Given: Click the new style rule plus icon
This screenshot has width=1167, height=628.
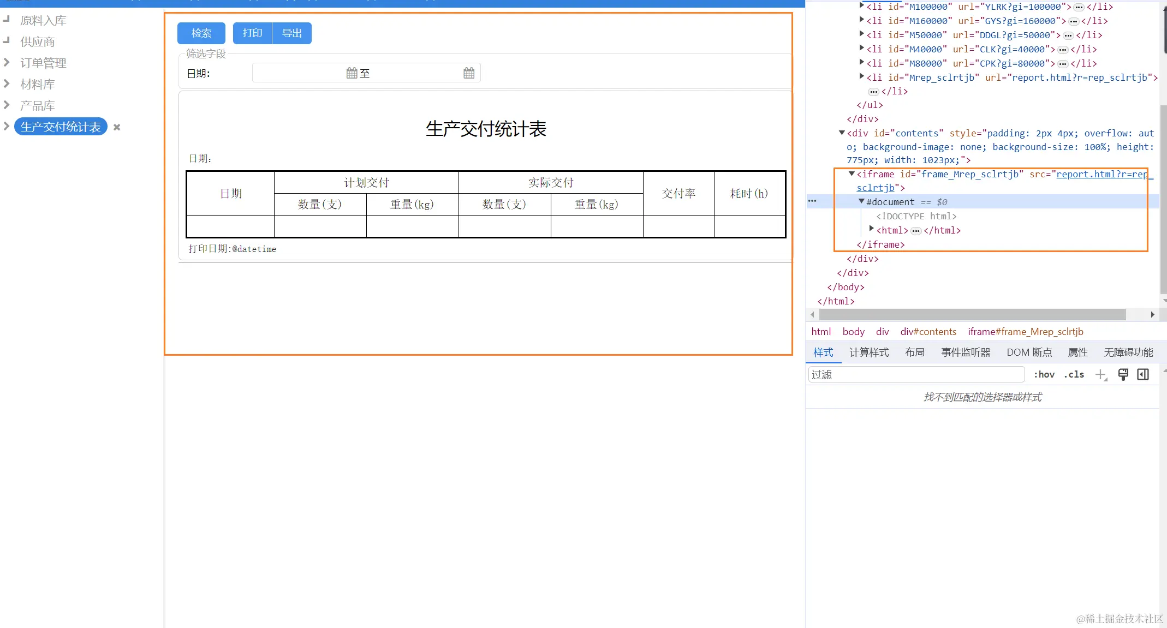Looking at the screenshot, I should pos(1100,374).
